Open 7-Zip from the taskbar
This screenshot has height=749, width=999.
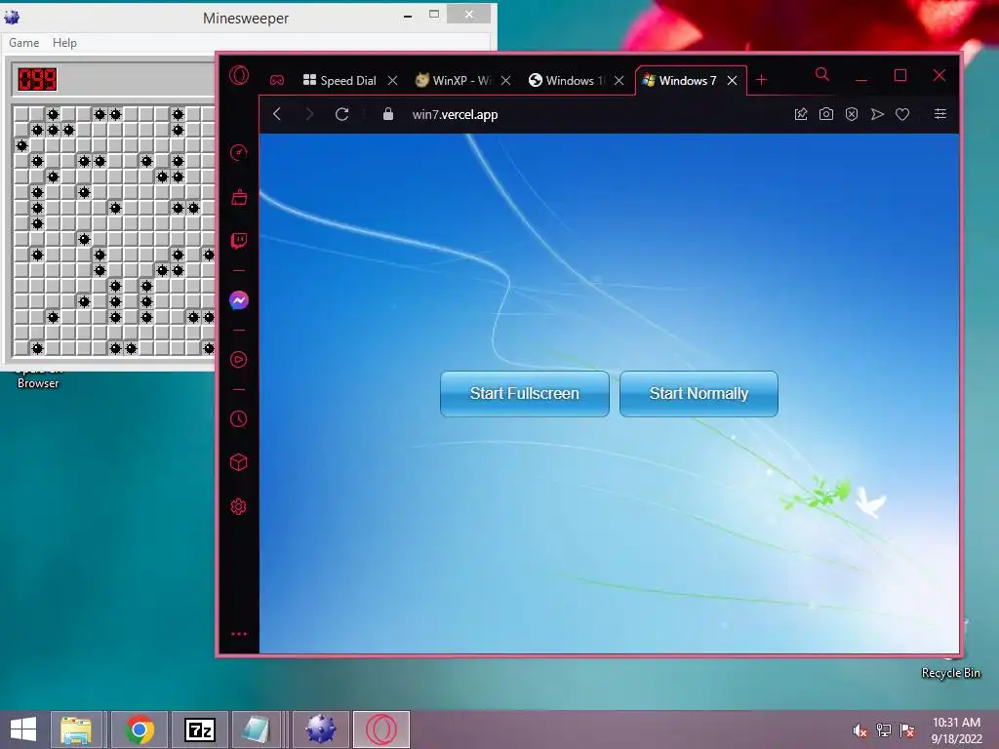pos(199,729)
